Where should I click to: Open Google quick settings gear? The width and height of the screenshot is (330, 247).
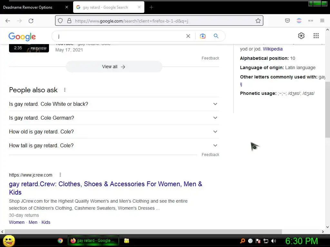click(301, 36)
